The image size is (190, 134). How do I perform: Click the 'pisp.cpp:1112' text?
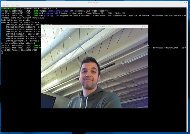(x=52, y=15)
